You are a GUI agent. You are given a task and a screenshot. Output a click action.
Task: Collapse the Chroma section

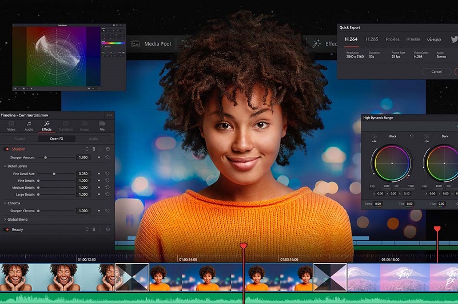5,203
